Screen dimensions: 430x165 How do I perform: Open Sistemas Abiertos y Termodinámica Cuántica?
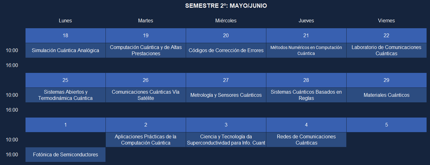[x=65, y=95]
